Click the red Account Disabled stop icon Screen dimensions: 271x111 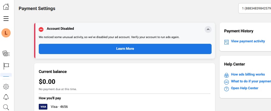click(x=41, y=29)
